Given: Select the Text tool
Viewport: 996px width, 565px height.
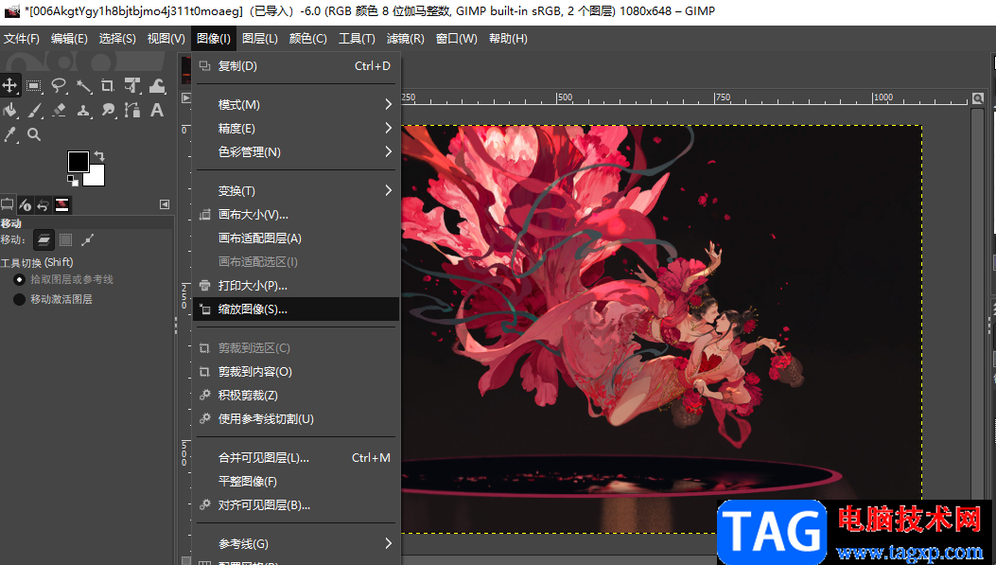Looking at the screenshot, I should 157,110.
